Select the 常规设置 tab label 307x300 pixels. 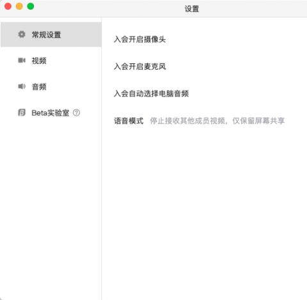coord(46,35)
